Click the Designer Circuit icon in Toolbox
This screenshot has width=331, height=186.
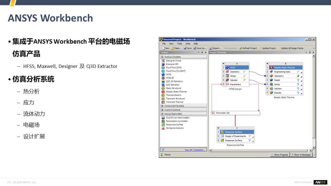(x=163, y=61)
